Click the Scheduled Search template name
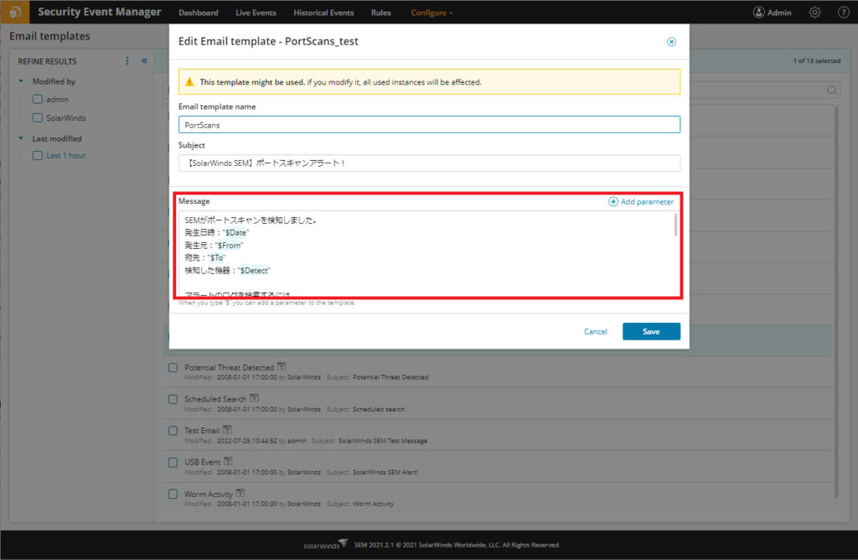This screenshot has height=560, width=858. click(215, 399)
